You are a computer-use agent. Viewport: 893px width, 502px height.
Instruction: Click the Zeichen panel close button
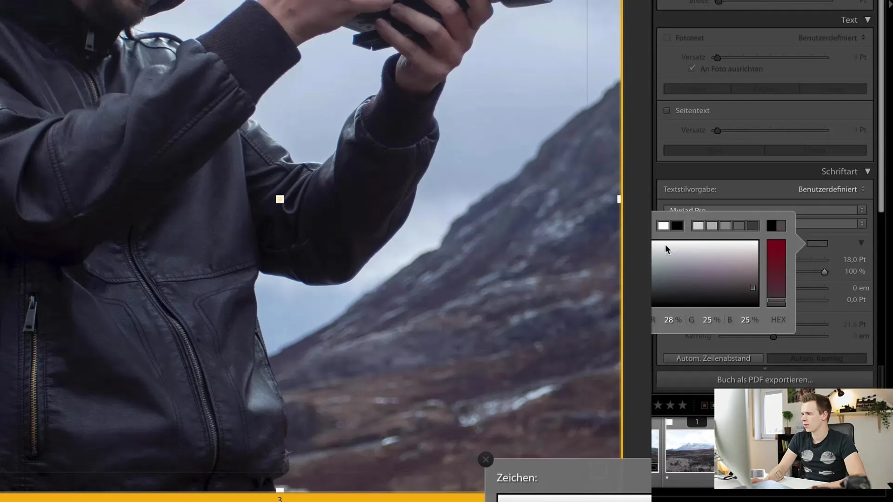click(485, 459)
